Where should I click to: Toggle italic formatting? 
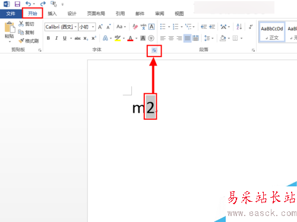pos(56,38)
